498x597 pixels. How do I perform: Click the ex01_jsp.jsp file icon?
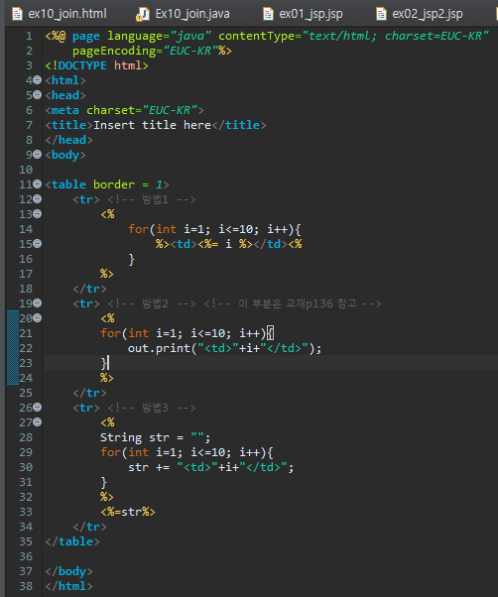pyautogui.click(x=268, y=14)
